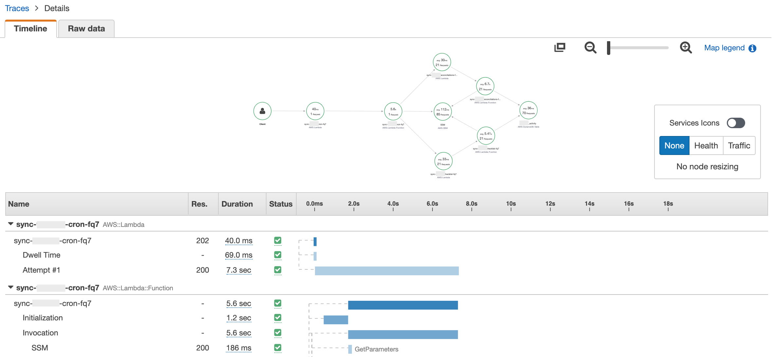This screenshot has height=357, width=772.
Task: Click the GetParameters SSM timeline bar
Action: point(350,349)
